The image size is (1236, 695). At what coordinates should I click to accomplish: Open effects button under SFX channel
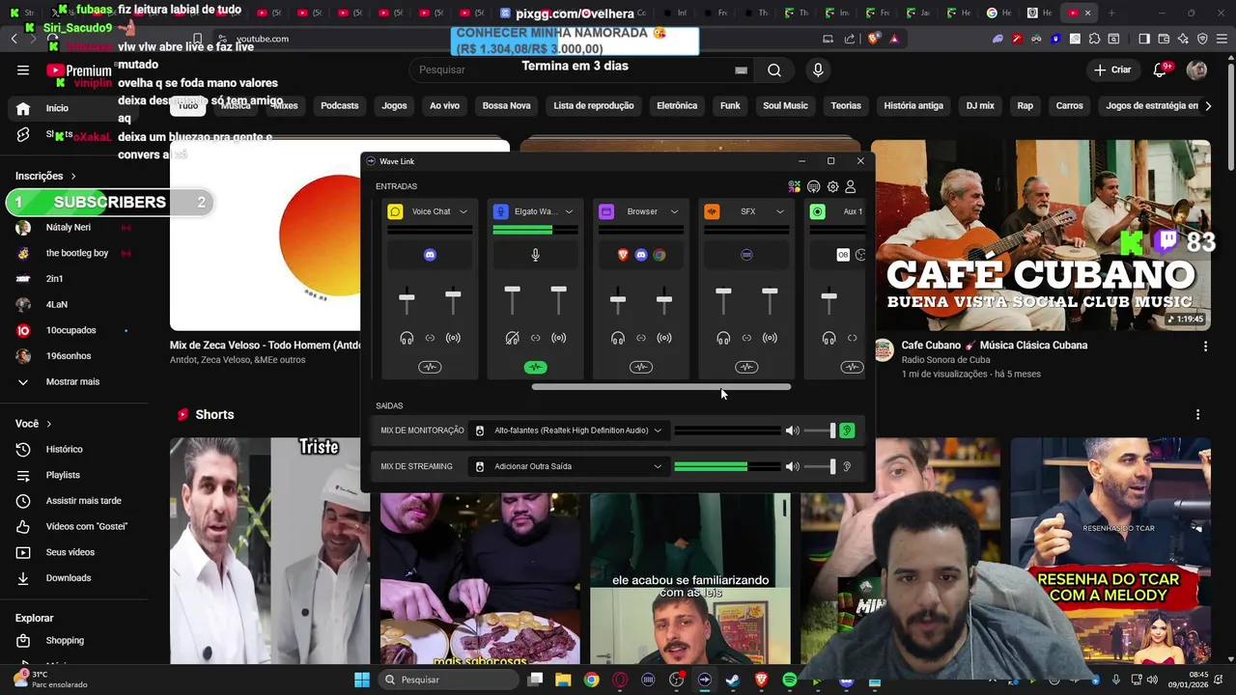[746, 367]
